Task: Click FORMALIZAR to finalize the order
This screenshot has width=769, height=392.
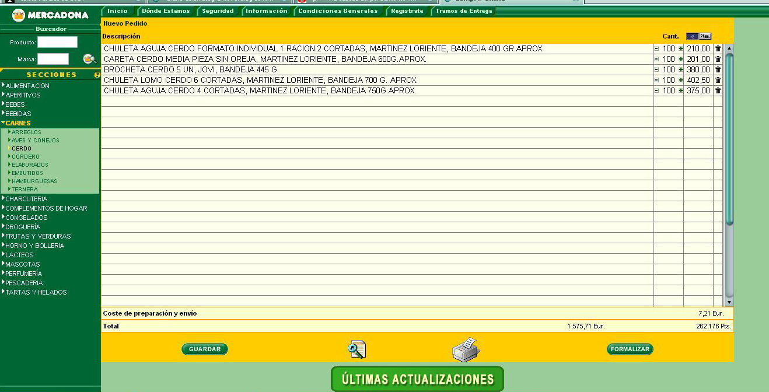Action: (630, 349)
